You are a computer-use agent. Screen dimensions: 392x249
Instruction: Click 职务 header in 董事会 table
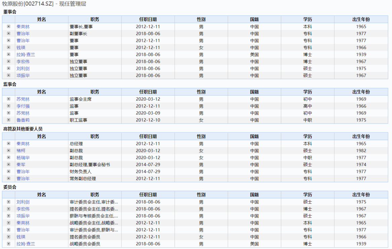95,19
